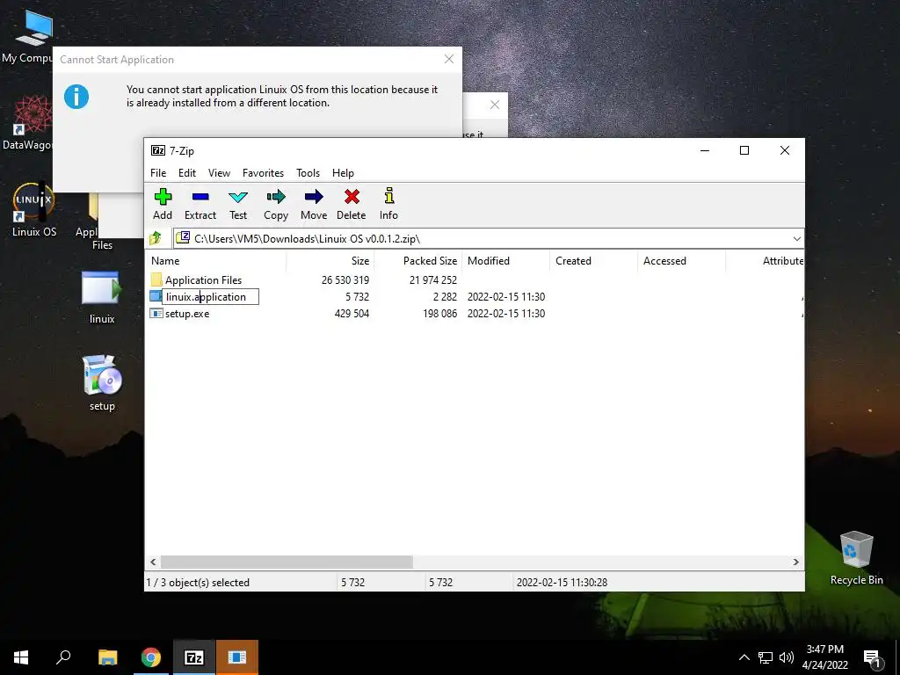This screenshot has height=675, width=900.
Task: Open the volume tray icon
Action: pos(787,657)
